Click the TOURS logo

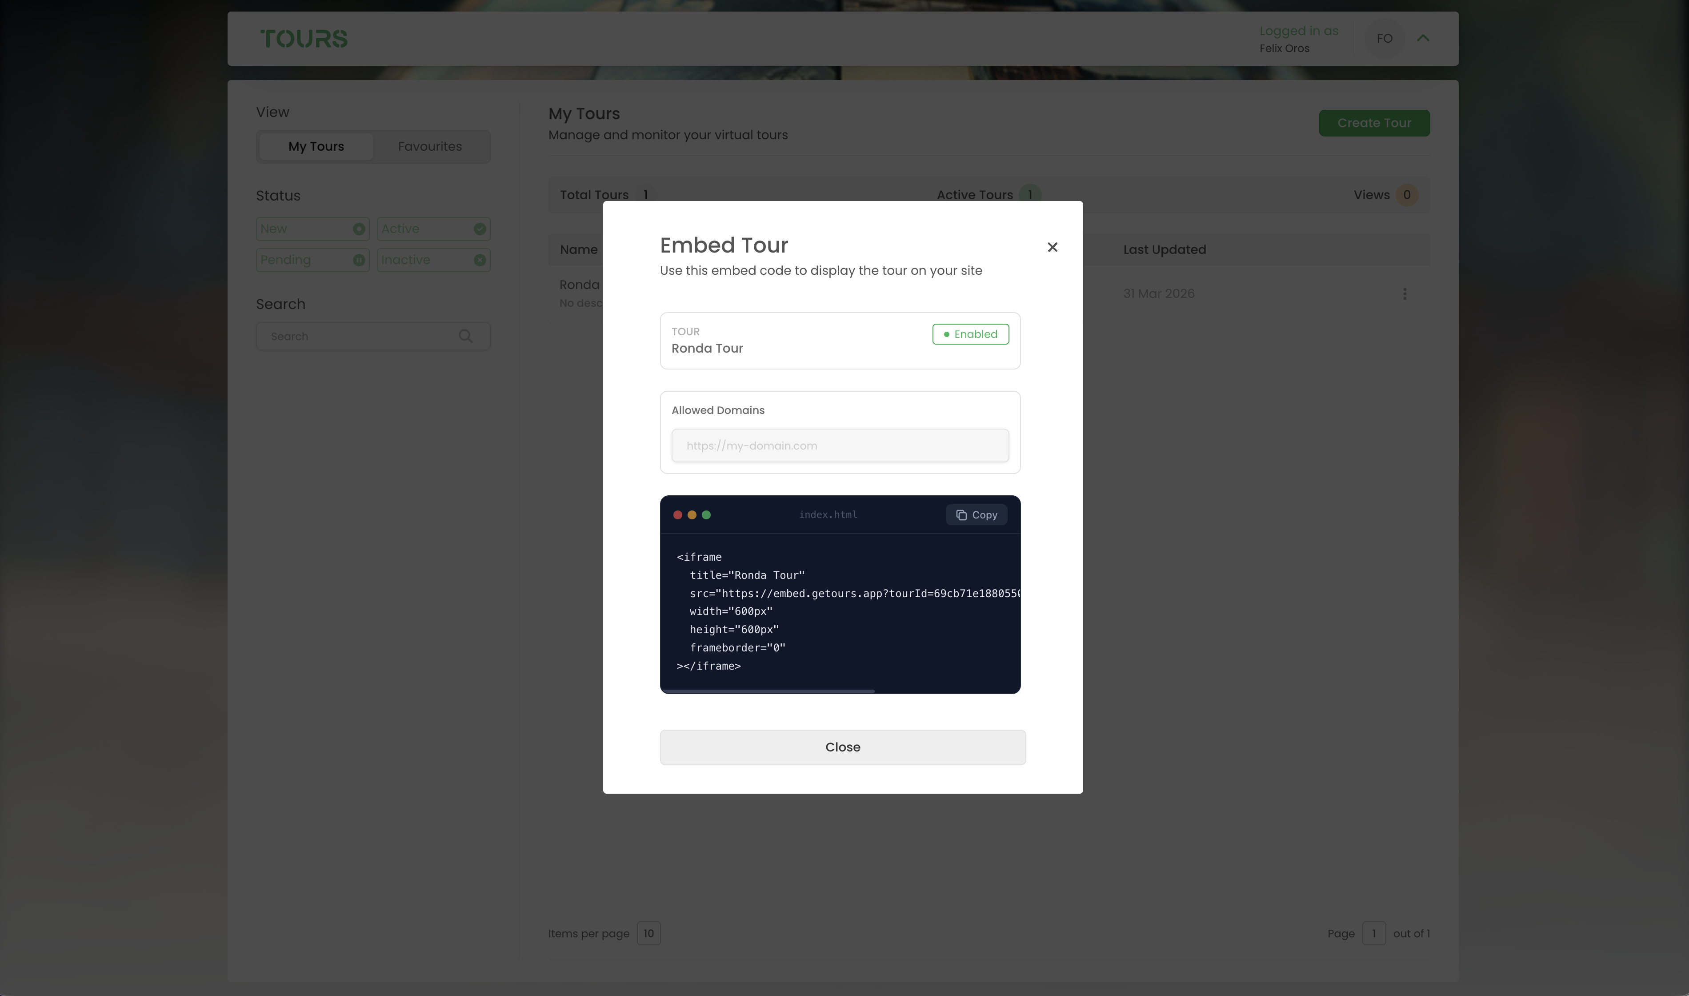click(304, 38)
